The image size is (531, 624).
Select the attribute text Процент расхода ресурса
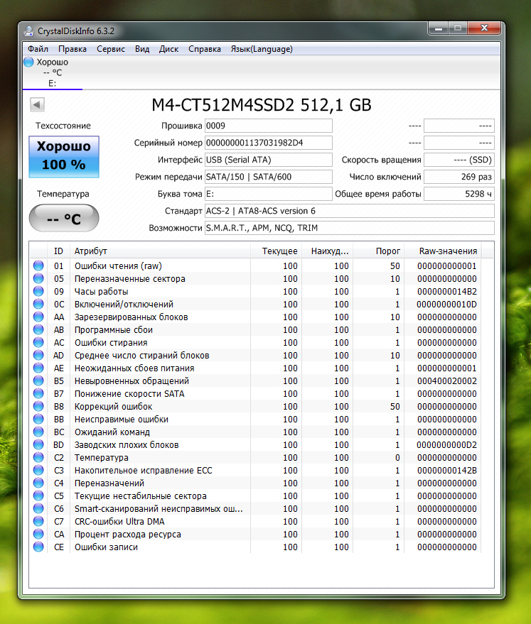pyautogui.click(x=127, y=534)
